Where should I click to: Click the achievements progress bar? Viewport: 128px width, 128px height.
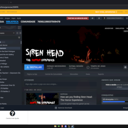[115, 102]
